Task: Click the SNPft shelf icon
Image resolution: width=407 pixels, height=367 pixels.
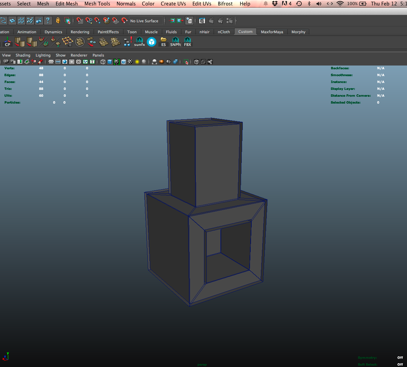Action: [x=175, y=42]
